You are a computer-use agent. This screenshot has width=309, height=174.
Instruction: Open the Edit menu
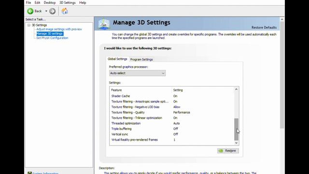(x=37, y=2)
